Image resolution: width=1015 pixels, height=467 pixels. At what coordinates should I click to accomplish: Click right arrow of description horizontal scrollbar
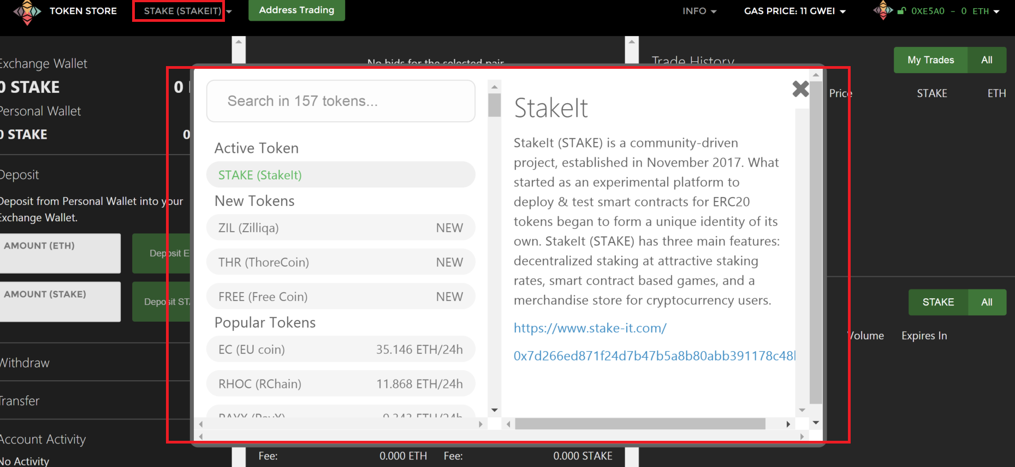pyautogui.click(x=788, y=424)
